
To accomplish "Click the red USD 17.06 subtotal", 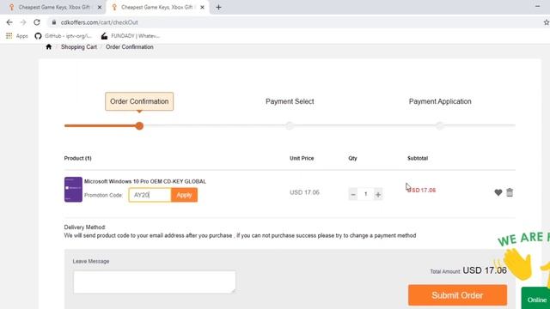I will [422, 191].
